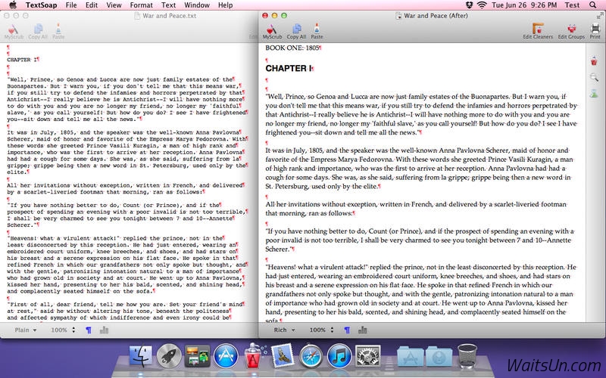The width and height of the screenshot is (606, 378).
Task: Toggle invisibles pilcrow in War and Peace.txt window
Action: coord(89,330)
